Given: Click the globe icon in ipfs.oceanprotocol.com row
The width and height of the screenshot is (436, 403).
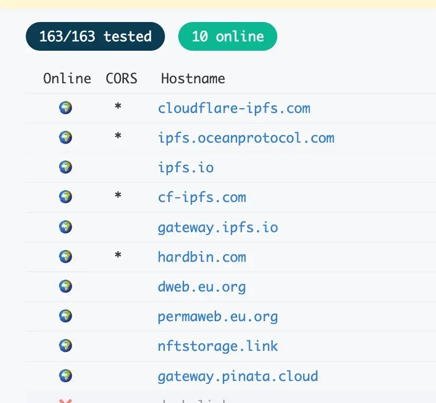Looking at the screenshot, I should click(x=65, y=137).
